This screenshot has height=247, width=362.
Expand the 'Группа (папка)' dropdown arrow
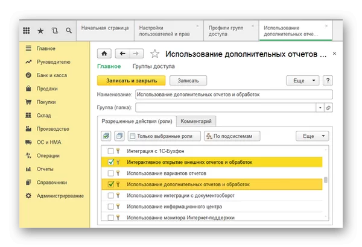[x=320, y=107]
